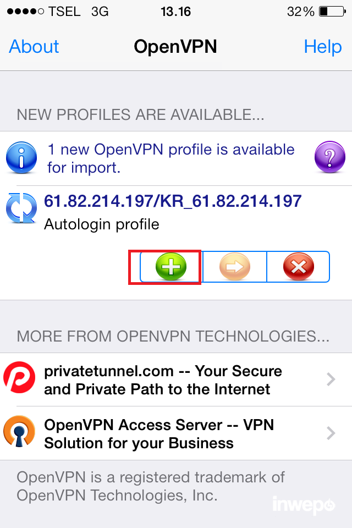352x528 pixels.
Task: Tap the red privatetunnel logo icon
Action: (x=19, y=377)
